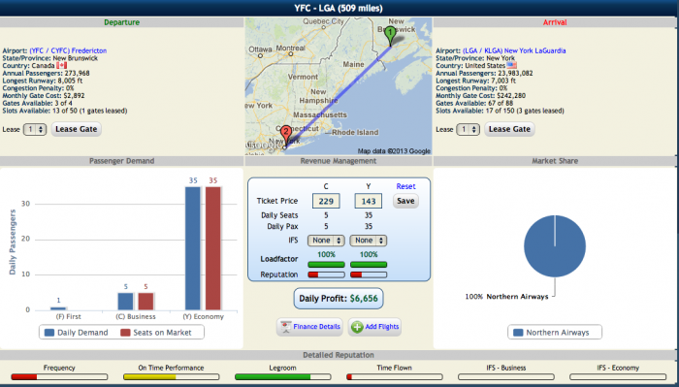Click the red Seats on Market legend square

pos(125,333)
